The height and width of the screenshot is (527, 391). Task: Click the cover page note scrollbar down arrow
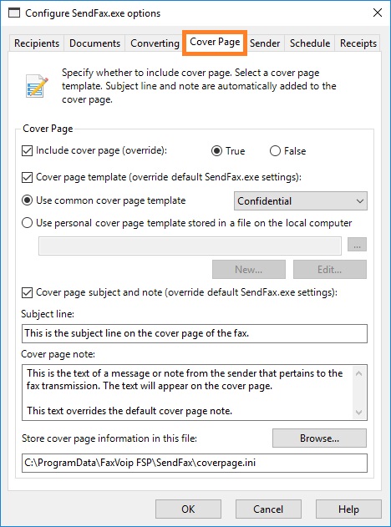pyautogui.click(x=358, y=413)
